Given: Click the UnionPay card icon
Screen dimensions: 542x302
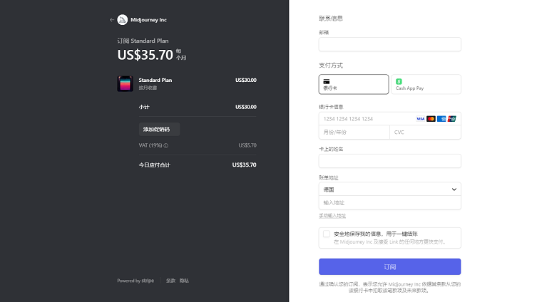Looking at the screenshot, I should click(x=451, y=119).
